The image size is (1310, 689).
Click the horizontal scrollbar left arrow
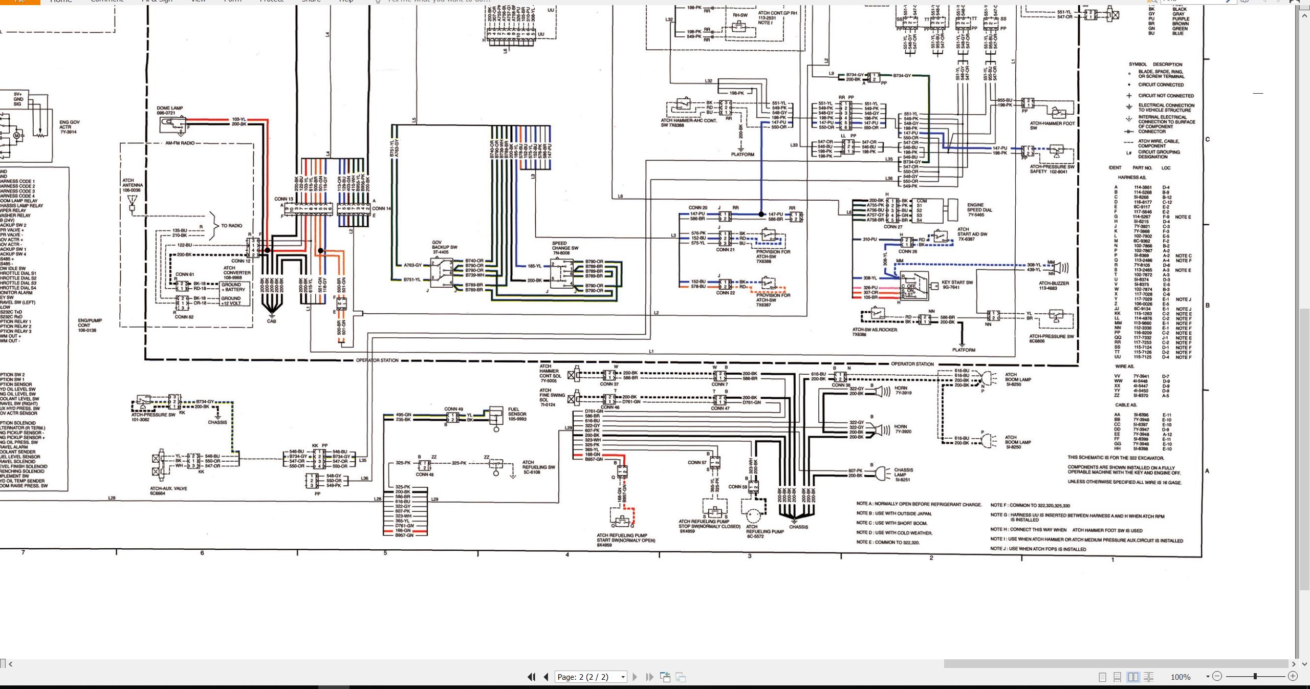point(10,664)
